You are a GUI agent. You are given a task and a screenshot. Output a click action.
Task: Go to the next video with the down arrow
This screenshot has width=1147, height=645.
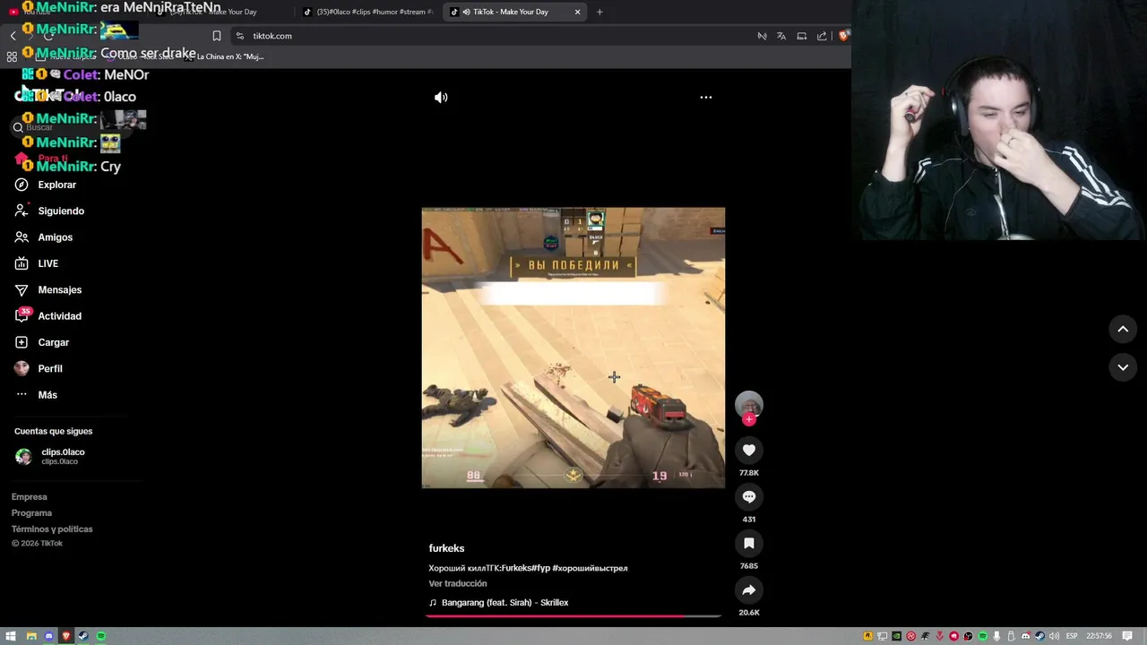coord(1123,367)
